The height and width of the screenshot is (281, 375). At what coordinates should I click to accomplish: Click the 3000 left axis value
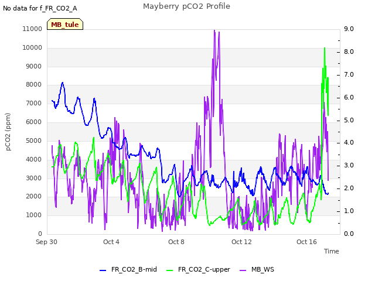[x=34, y=178]
